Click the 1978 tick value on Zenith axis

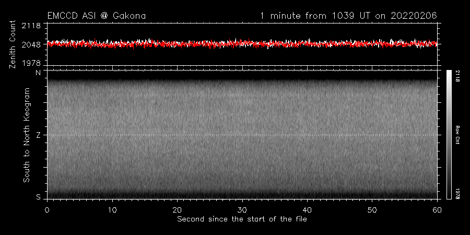click(31, 63)
